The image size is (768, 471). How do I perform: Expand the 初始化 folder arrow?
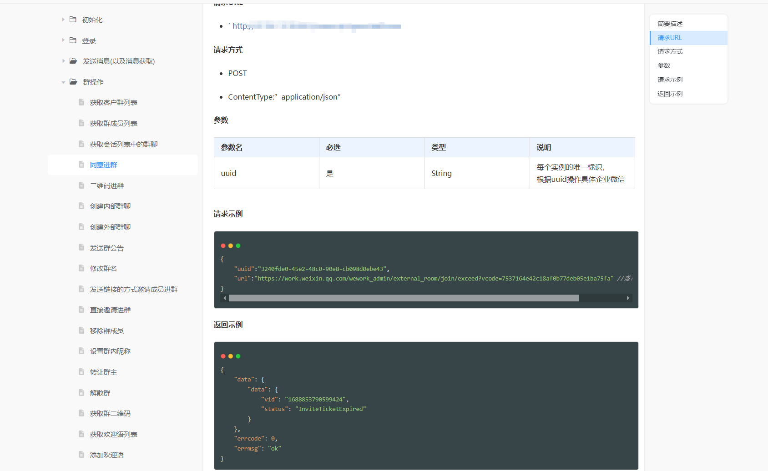pos(63,20)
